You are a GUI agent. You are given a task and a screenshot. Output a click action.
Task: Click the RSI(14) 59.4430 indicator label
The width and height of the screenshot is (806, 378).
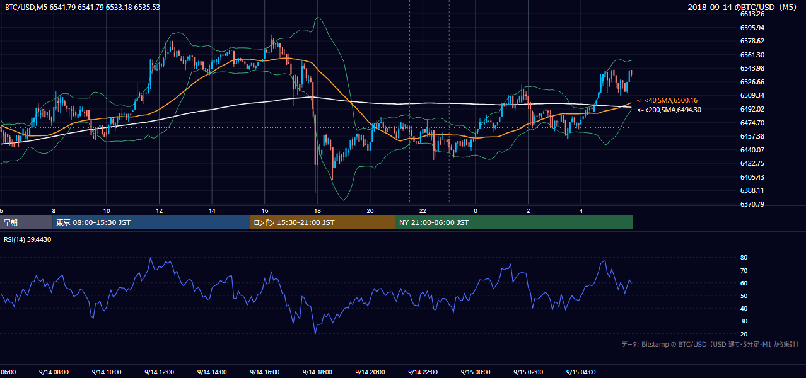click(x=28, y=239)
